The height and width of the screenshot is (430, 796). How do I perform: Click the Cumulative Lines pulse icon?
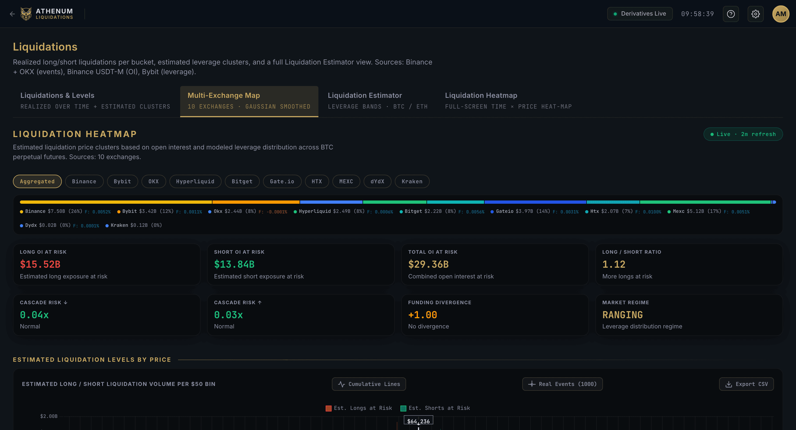342,384
